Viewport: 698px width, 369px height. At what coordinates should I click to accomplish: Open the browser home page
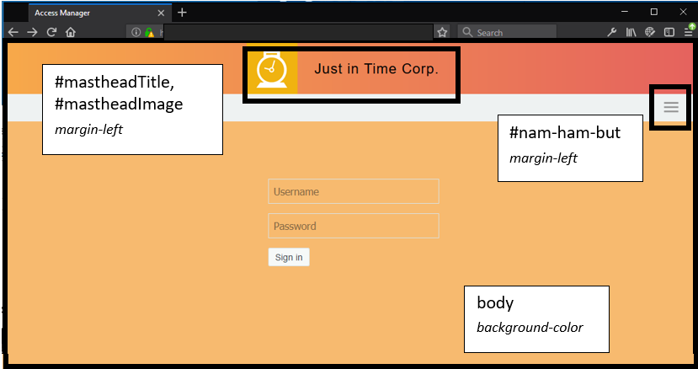tap(71, 32)
